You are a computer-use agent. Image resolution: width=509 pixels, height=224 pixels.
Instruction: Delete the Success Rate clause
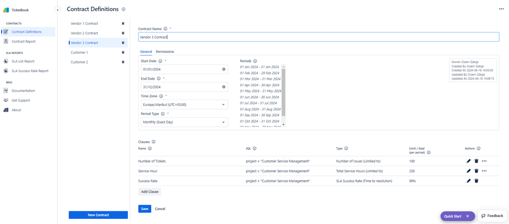coord(476,181)
